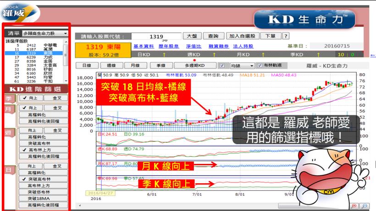This screenshot has width=376, height=211.
Task: Click the 下單 button
Action: (x=271, y=36)
